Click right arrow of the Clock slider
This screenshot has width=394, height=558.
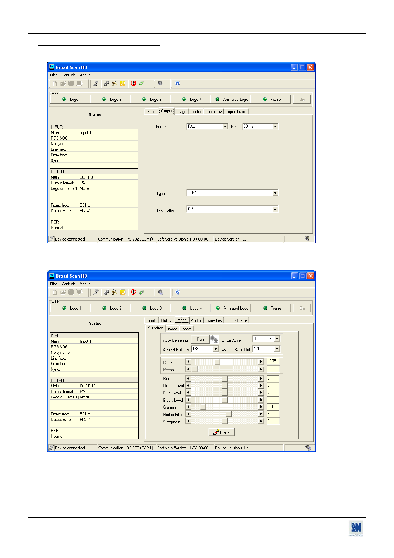tap(261, 362)
